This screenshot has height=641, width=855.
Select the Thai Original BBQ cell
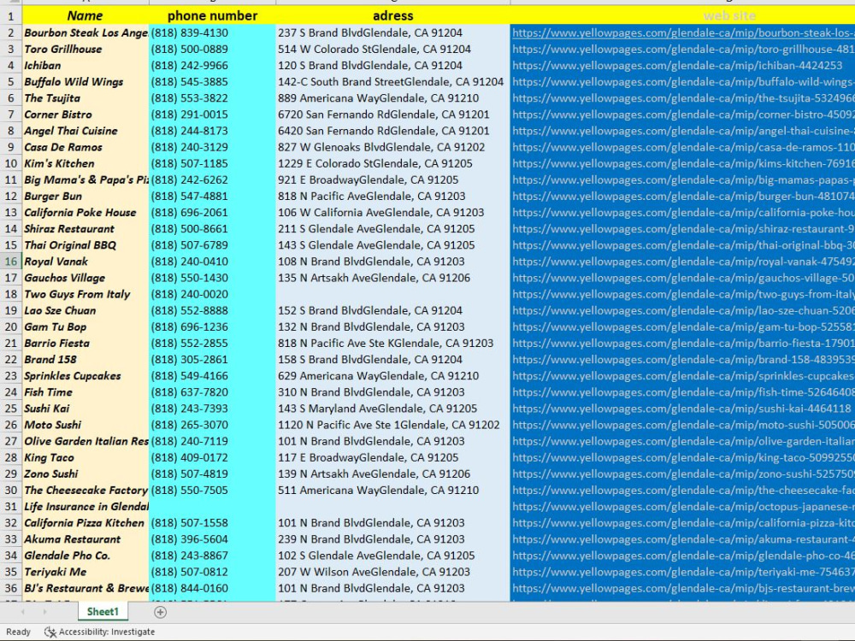(85, 245)
